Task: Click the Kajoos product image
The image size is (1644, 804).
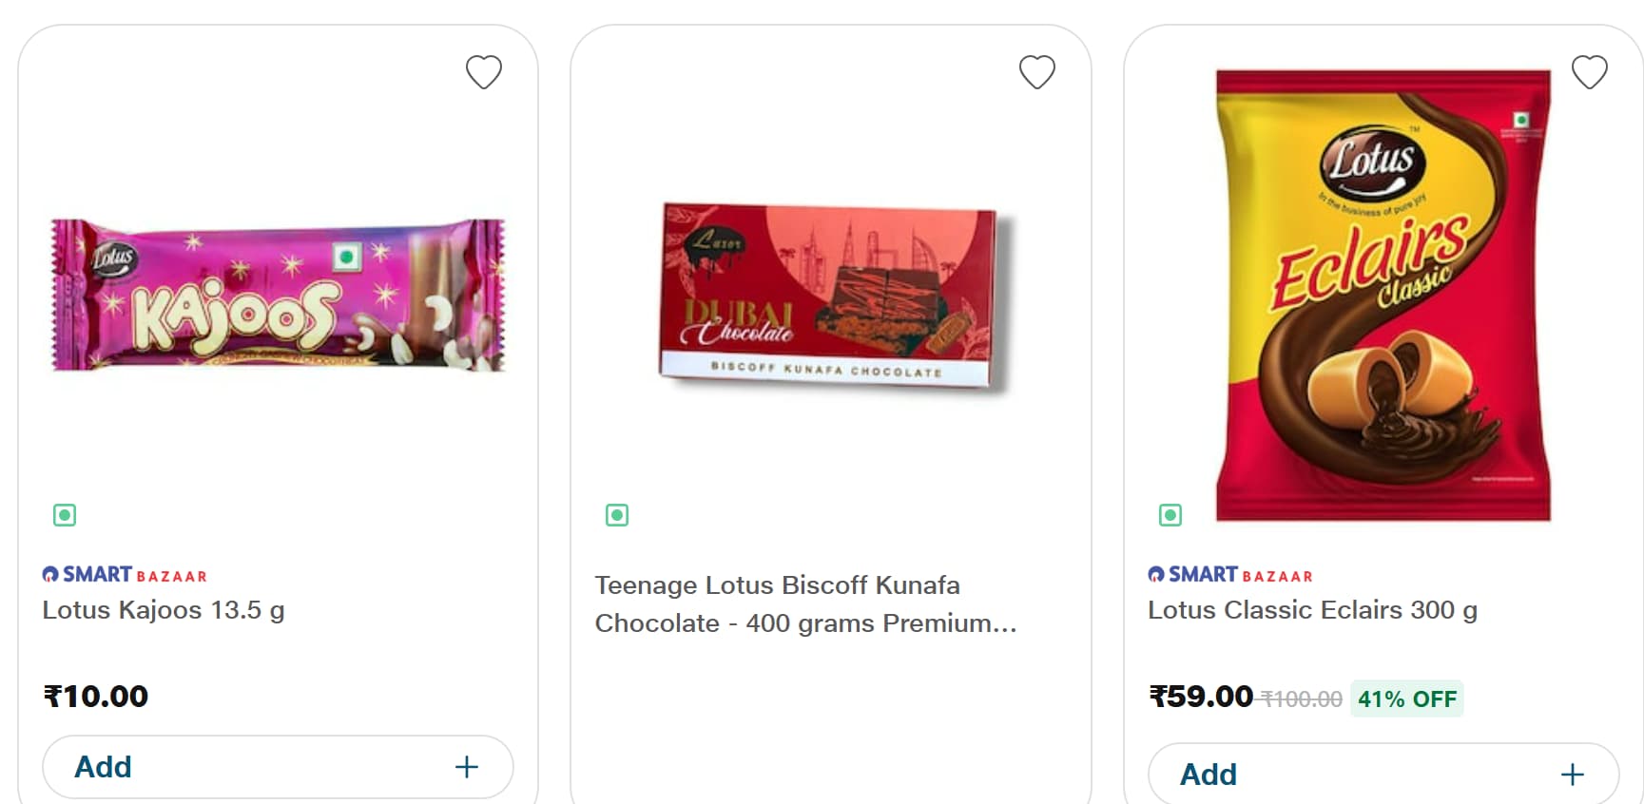Action: click(x=278, y=296)
